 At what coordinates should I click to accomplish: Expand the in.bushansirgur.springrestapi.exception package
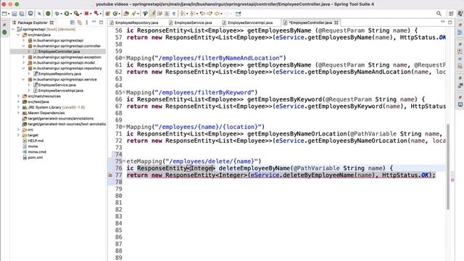click(x=24, y=57)
